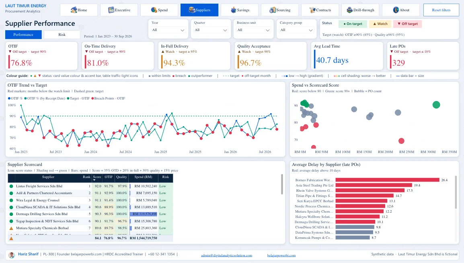Click the Quality Acceptance 96.7% value

(x=250, y=63)
